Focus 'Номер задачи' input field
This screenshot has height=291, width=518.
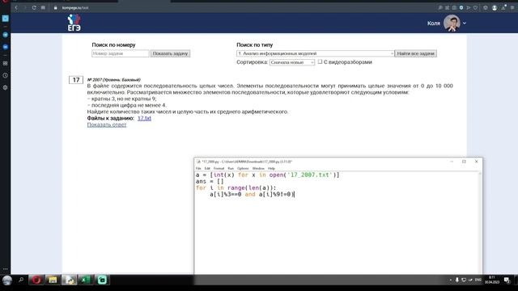point(121,53)
